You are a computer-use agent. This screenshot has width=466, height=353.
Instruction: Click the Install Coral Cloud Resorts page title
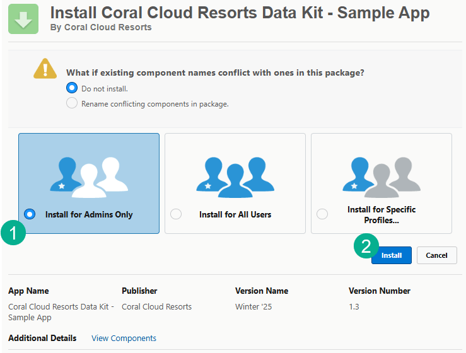coord(240,13)
